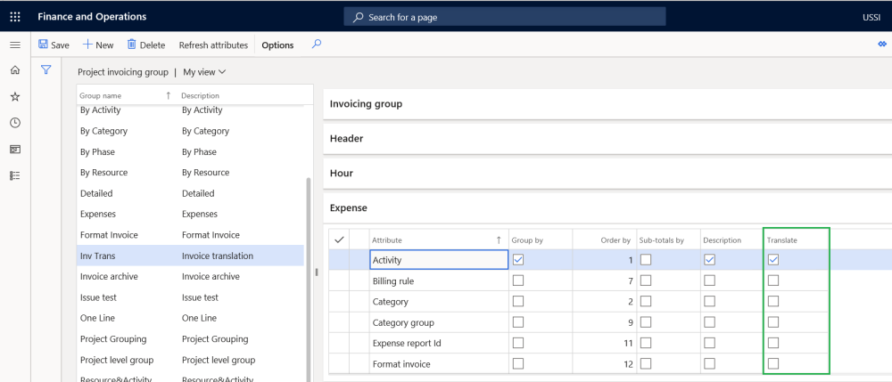Click the Delete button
This screenshot has width=892, height=382.
[145, 45]
